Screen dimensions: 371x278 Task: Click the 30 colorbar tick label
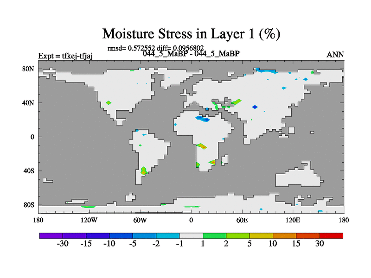pos(320,244)
